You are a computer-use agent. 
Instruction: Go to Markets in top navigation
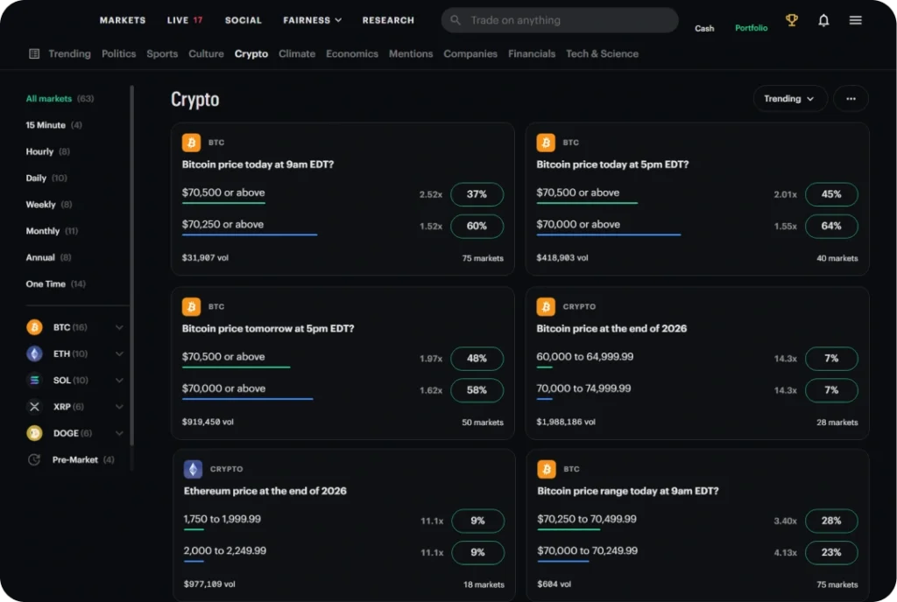[123, 20]
